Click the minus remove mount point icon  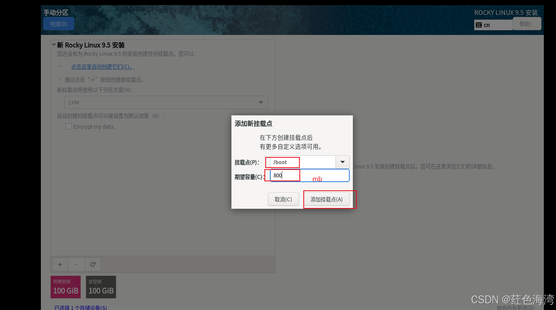click(x=77, y=264)
